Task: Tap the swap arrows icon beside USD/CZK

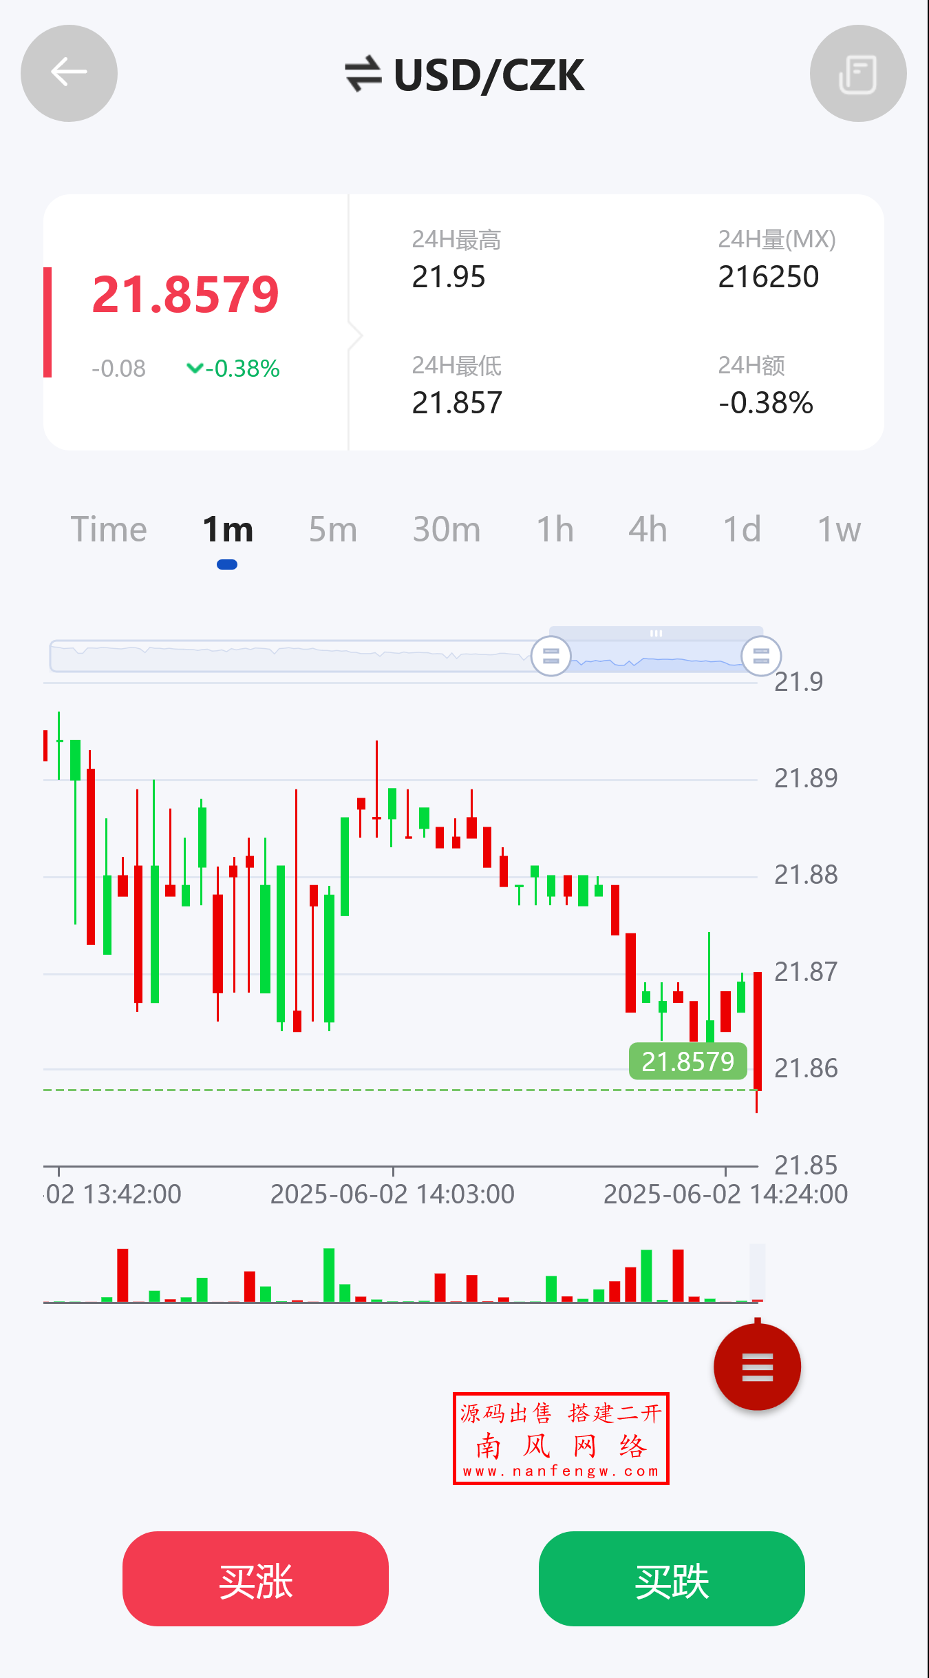Action: pyautogui.click(x=363, y=74)
